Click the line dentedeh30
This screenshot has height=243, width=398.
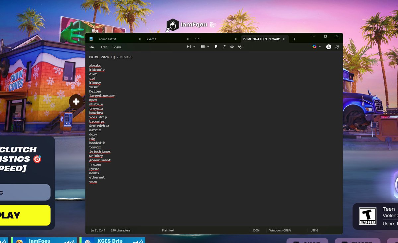[99, 126]
